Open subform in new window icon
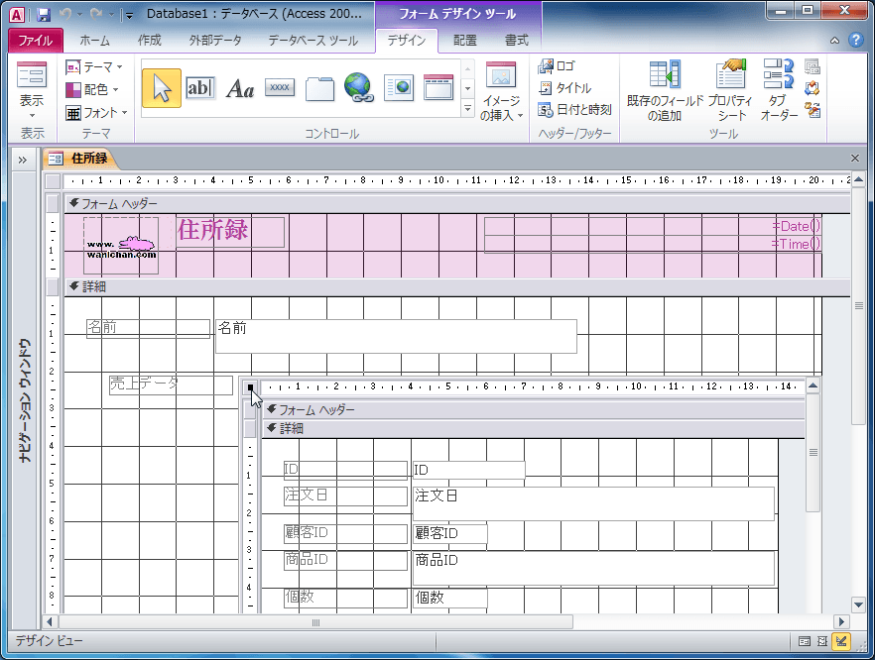This screenshot has height=660, width=875. click(x=812, y=67)
